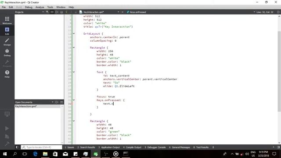Viewport: 281px width, 158px height.
Task: Collapse the GridLayout code block
Action: click(x=74, y=33)
